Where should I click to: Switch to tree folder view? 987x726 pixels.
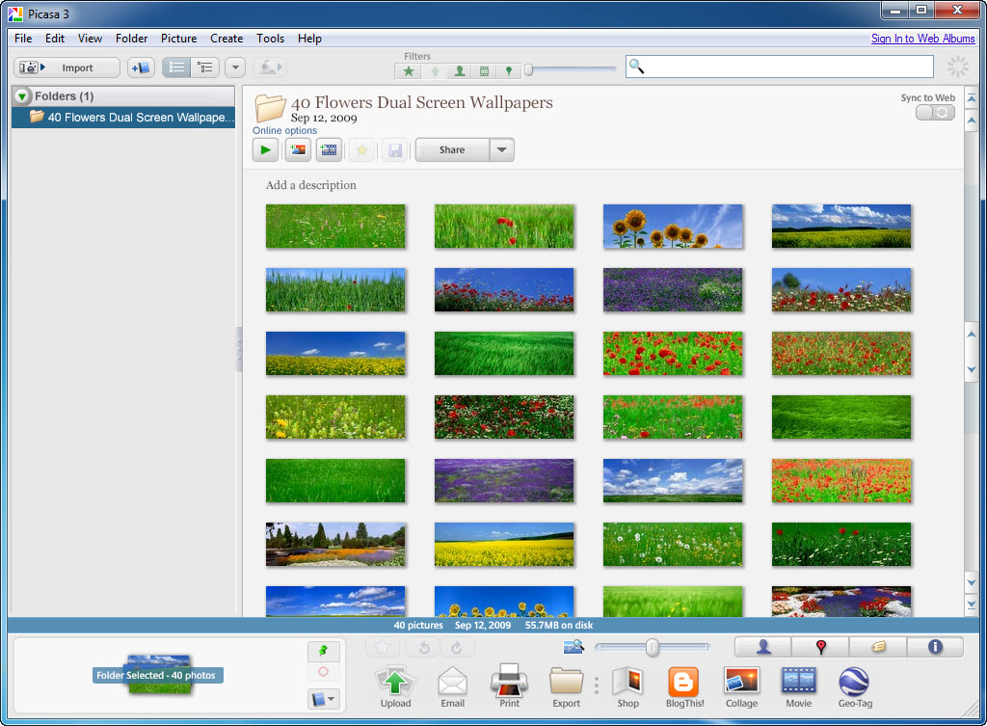(x=205, y=67)
